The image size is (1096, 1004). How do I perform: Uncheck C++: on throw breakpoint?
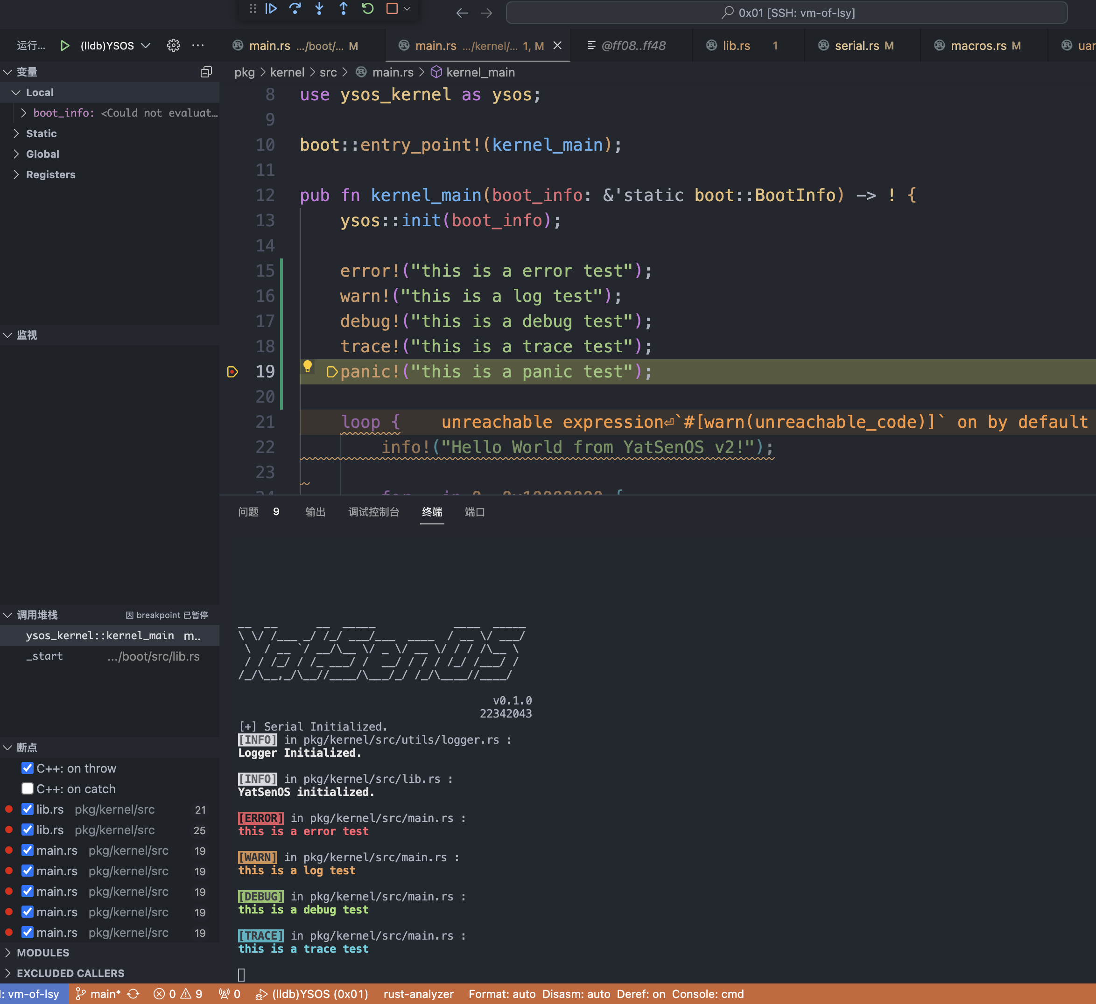tap(27, 768)
